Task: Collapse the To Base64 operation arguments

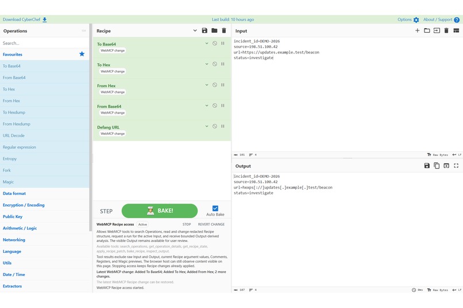Action: coord(207,44)
